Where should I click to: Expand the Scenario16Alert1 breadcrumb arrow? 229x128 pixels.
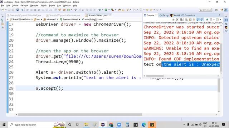click(x=79, y=20)
